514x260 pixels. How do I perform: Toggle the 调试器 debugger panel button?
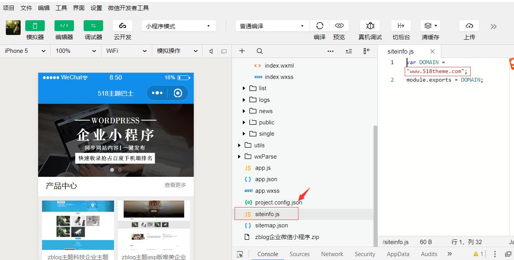[93, 26]
